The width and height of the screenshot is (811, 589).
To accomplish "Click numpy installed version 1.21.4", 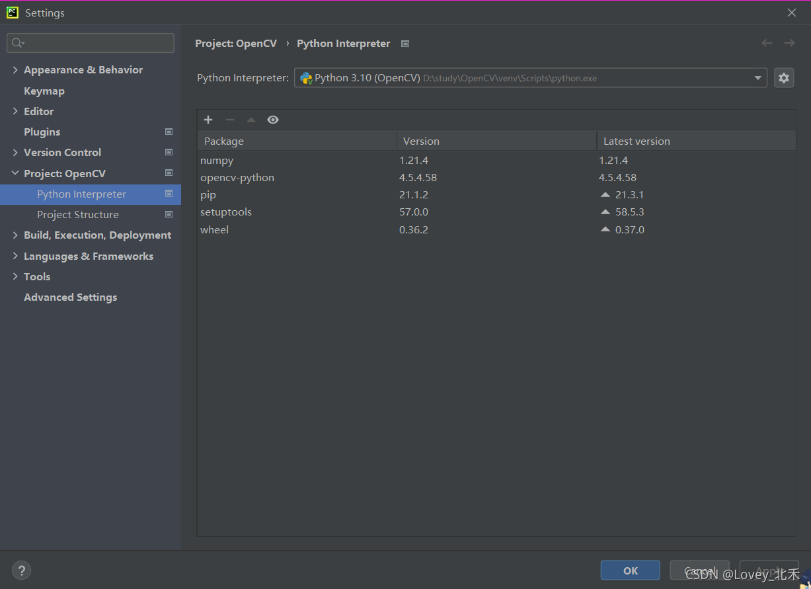I will pyautogui.click(x=414, y=160).
